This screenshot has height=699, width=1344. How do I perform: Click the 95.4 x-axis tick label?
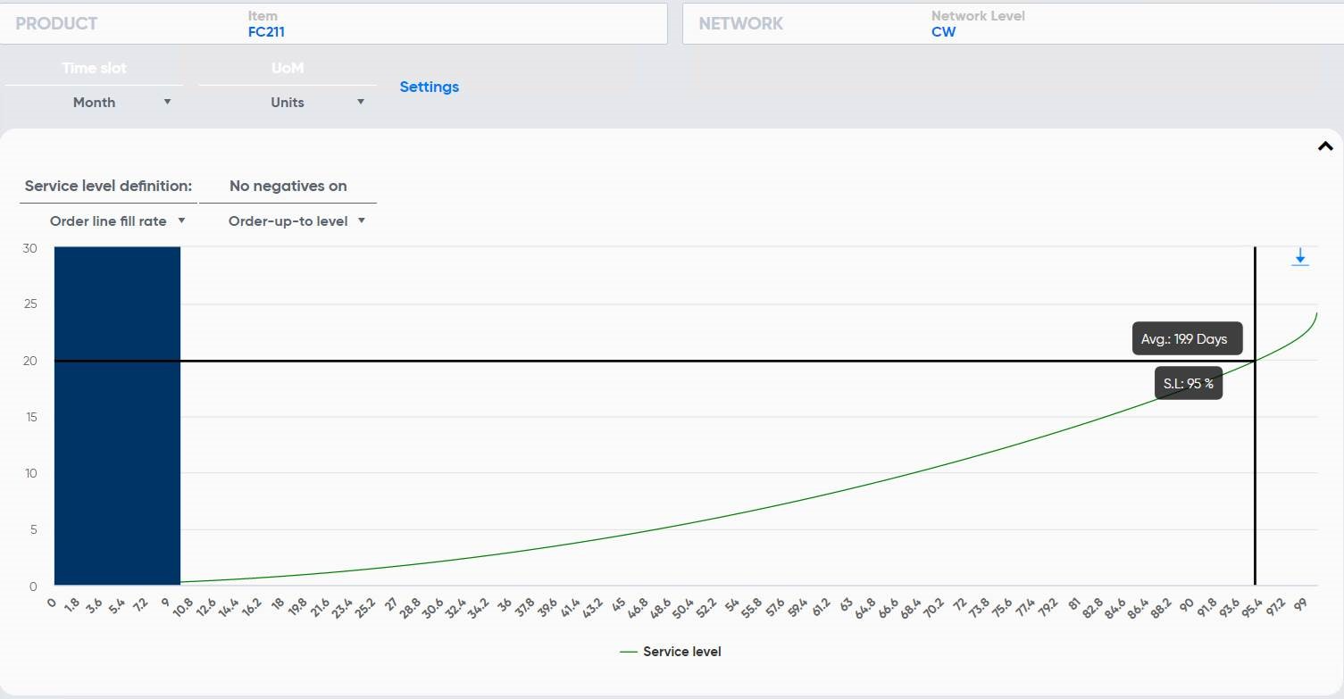point(1250,609)
